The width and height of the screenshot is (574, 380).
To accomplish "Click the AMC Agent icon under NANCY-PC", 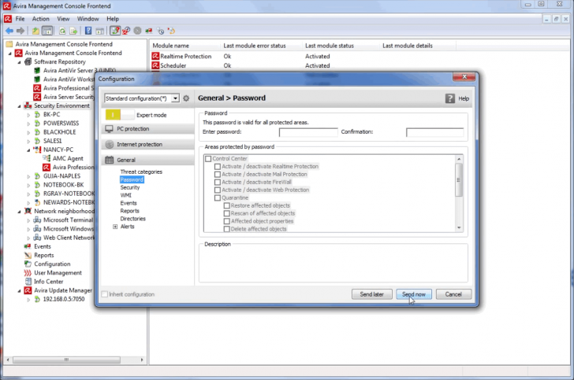I will tap(47, 158).
